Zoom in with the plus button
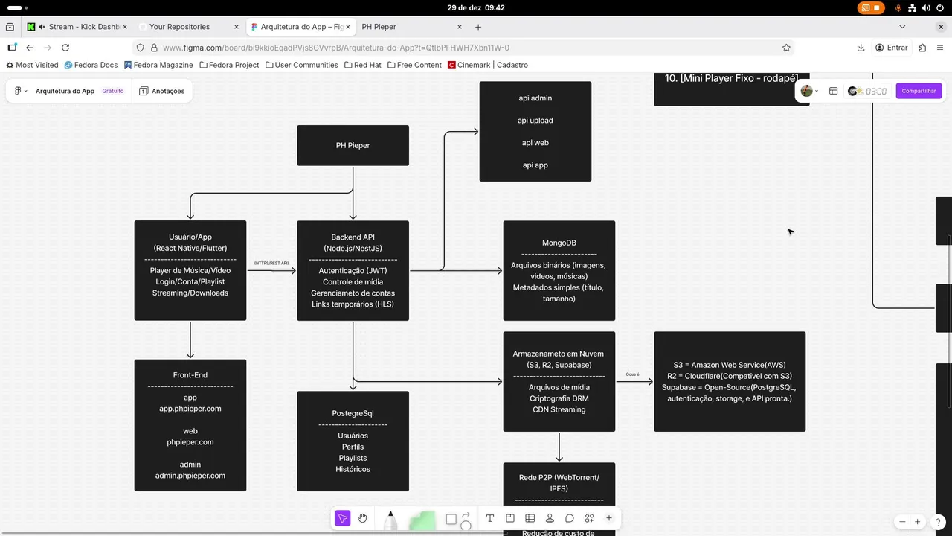 point(918,522)
